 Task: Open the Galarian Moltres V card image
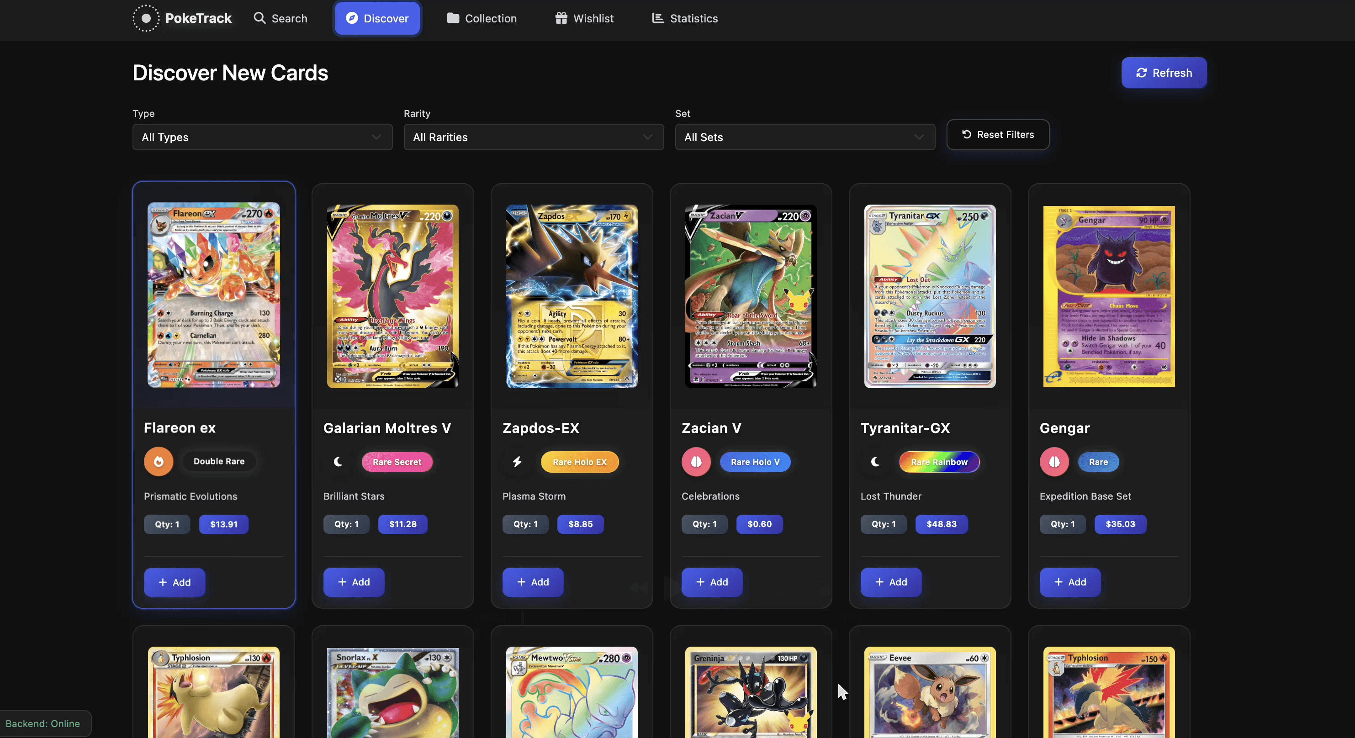pos(393,296)
